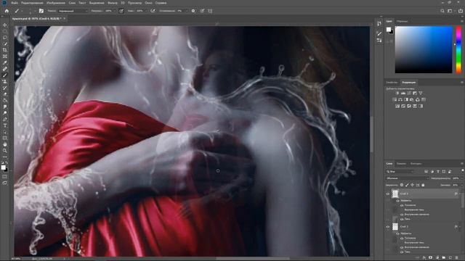The image size is (465, 261).
Task: Open the flow slider dropdown arrow in options bar
Action: pyautogui.click(x=146, y=11)
